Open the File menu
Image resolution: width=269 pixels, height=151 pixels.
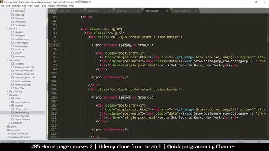click(3, 6)
